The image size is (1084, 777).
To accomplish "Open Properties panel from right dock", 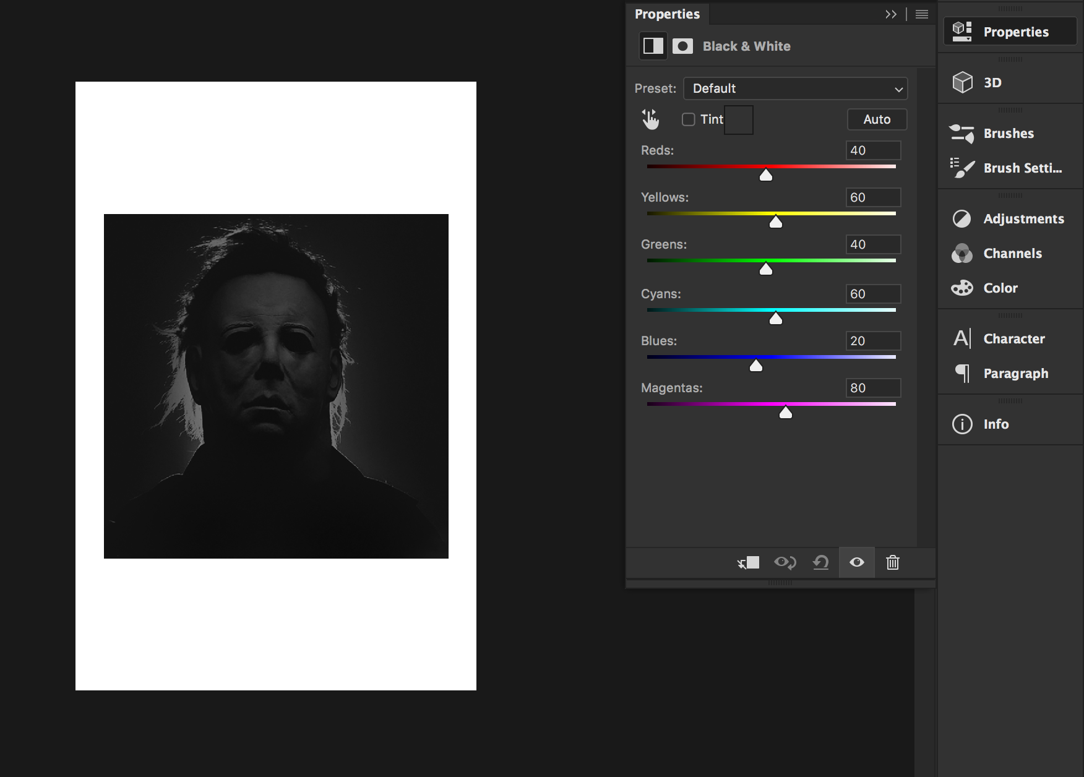I will point(1010,32).
